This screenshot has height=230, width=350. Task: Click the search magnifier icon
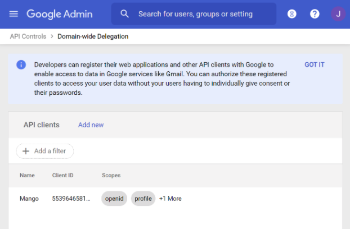[124, 14]
